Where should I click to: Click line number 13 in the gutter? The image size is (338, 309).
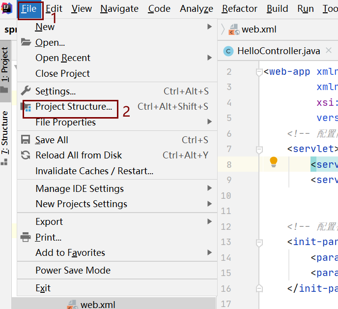point(226,242)
